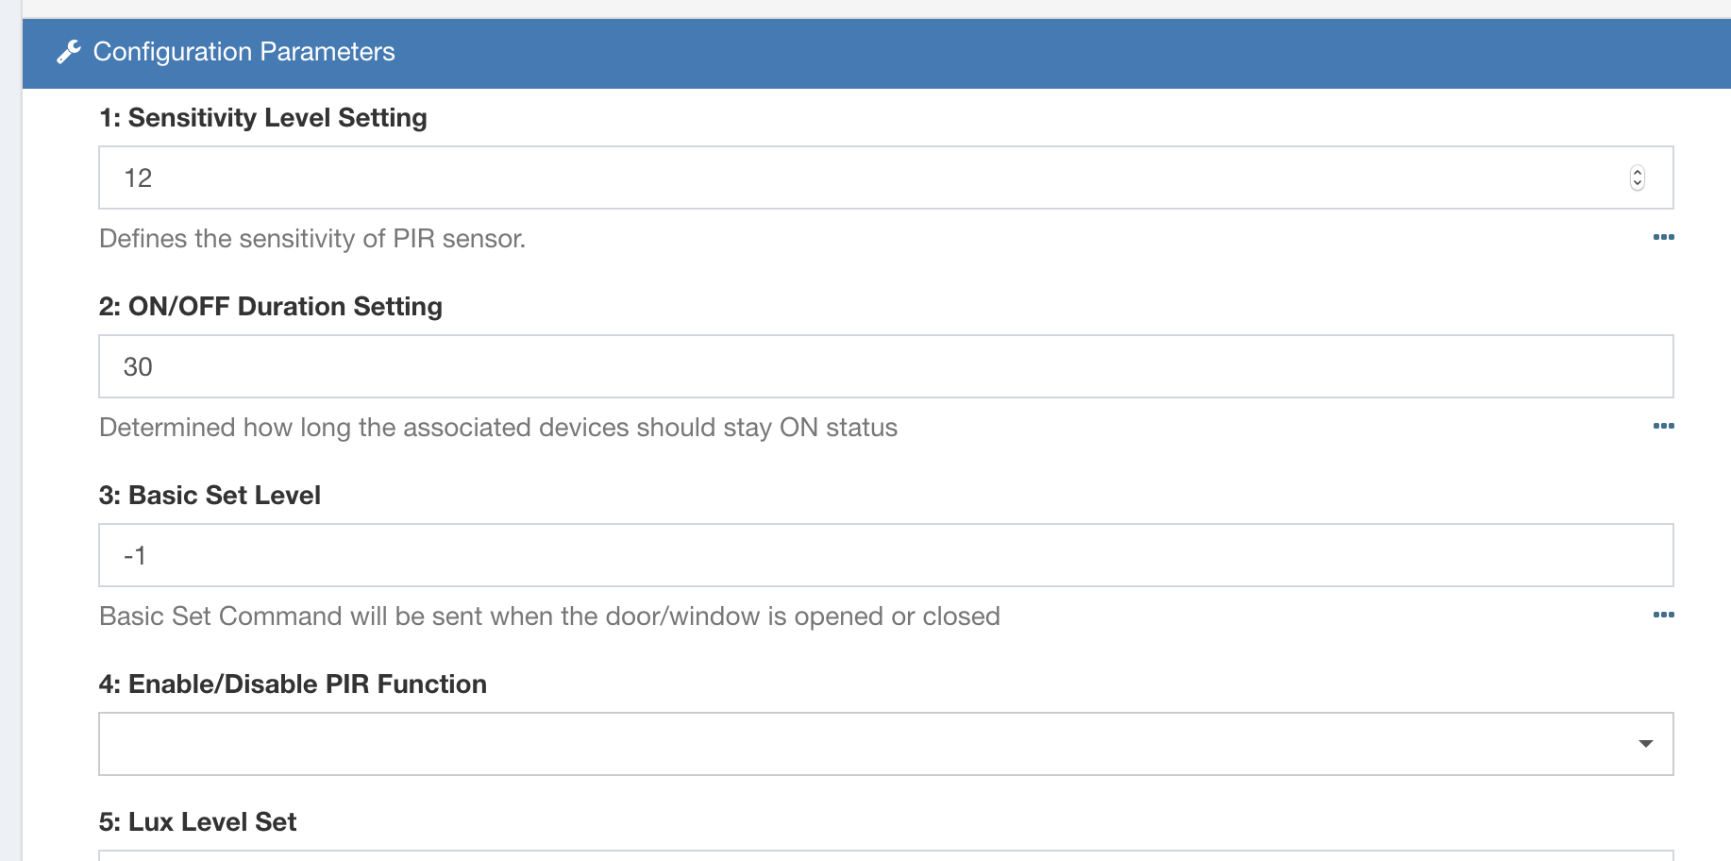Click the "Determined how long" description text
Screen dimensions: 1731x861
pos(498,428)
